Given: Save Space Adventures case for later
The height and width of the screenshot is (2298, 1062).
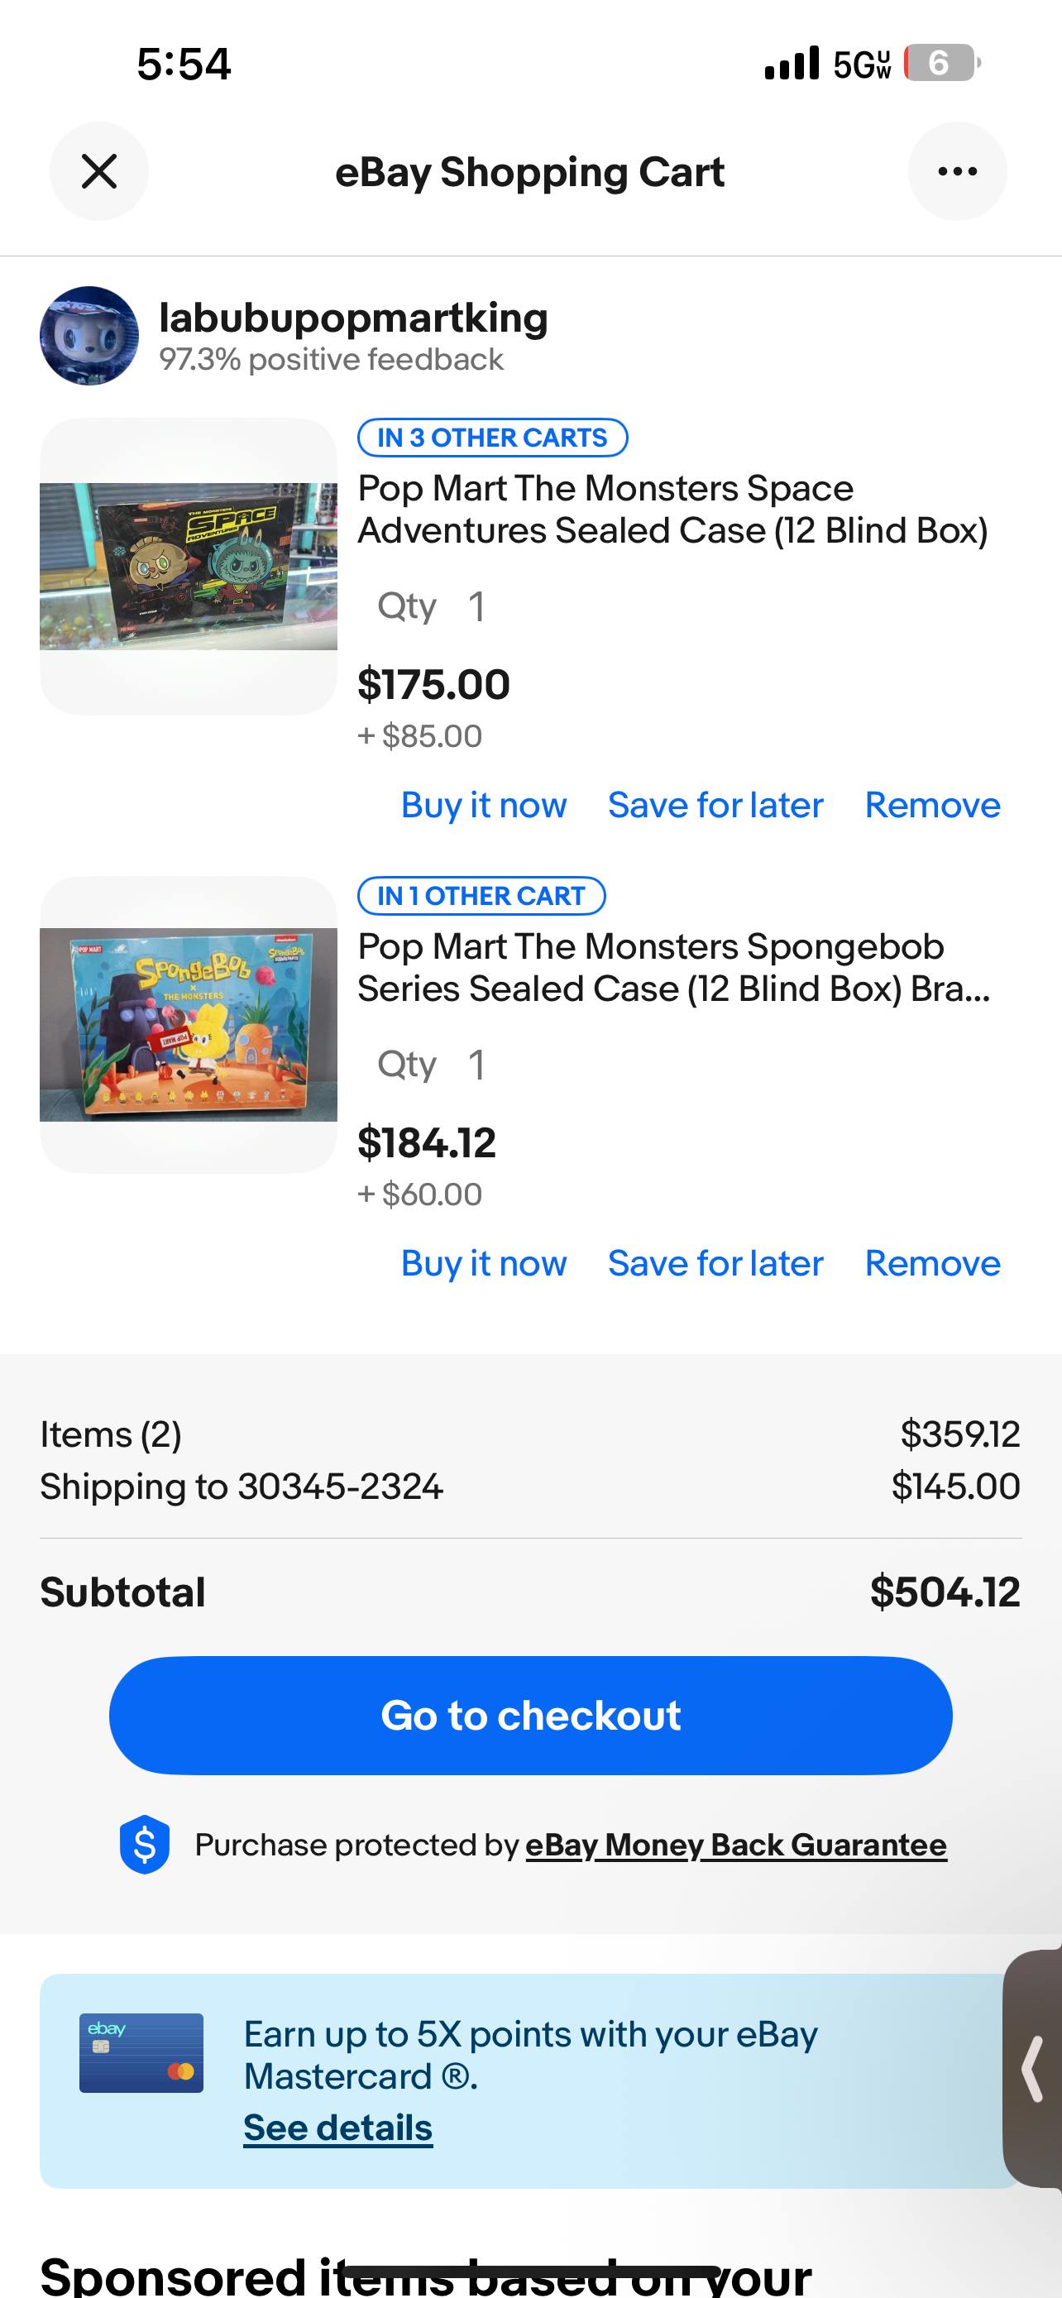Looking at the screenshot, I should 715,805.
